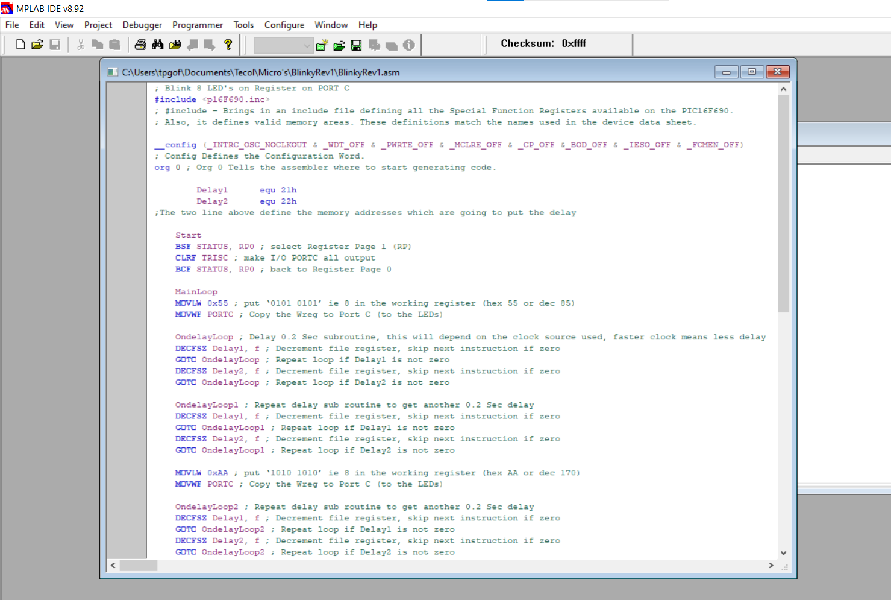The width and height of the screenshot is (891, 600).
Task: Open the Help menu
Action: [x=367, y=25]
